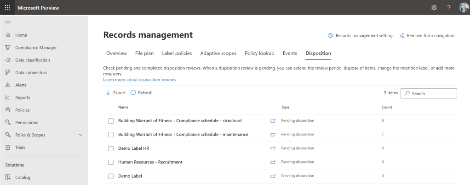Check the Building Warrant structural row checkbox

(110, 121)
